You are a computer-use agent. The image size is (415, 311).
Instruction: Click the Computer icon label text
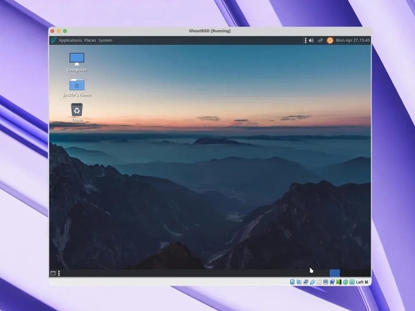[x=77, y=70]
